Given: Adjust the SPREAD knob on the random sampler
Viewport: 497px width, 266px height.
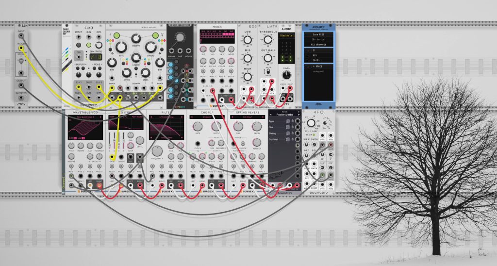Looking at the screenshot, I should 151,47.
